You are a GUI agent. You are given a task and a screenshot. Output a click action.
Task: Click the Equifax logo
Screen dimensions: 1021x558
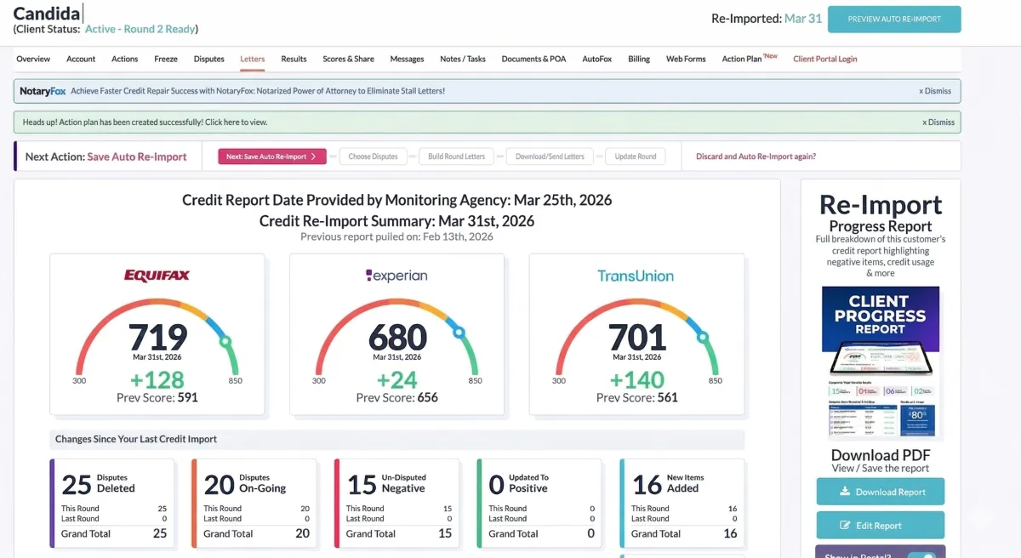coord(157,276)
